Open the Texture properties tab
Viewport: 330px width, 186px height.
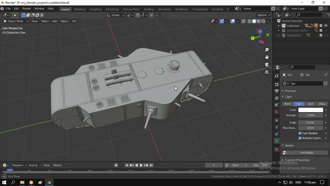[277, 149]
